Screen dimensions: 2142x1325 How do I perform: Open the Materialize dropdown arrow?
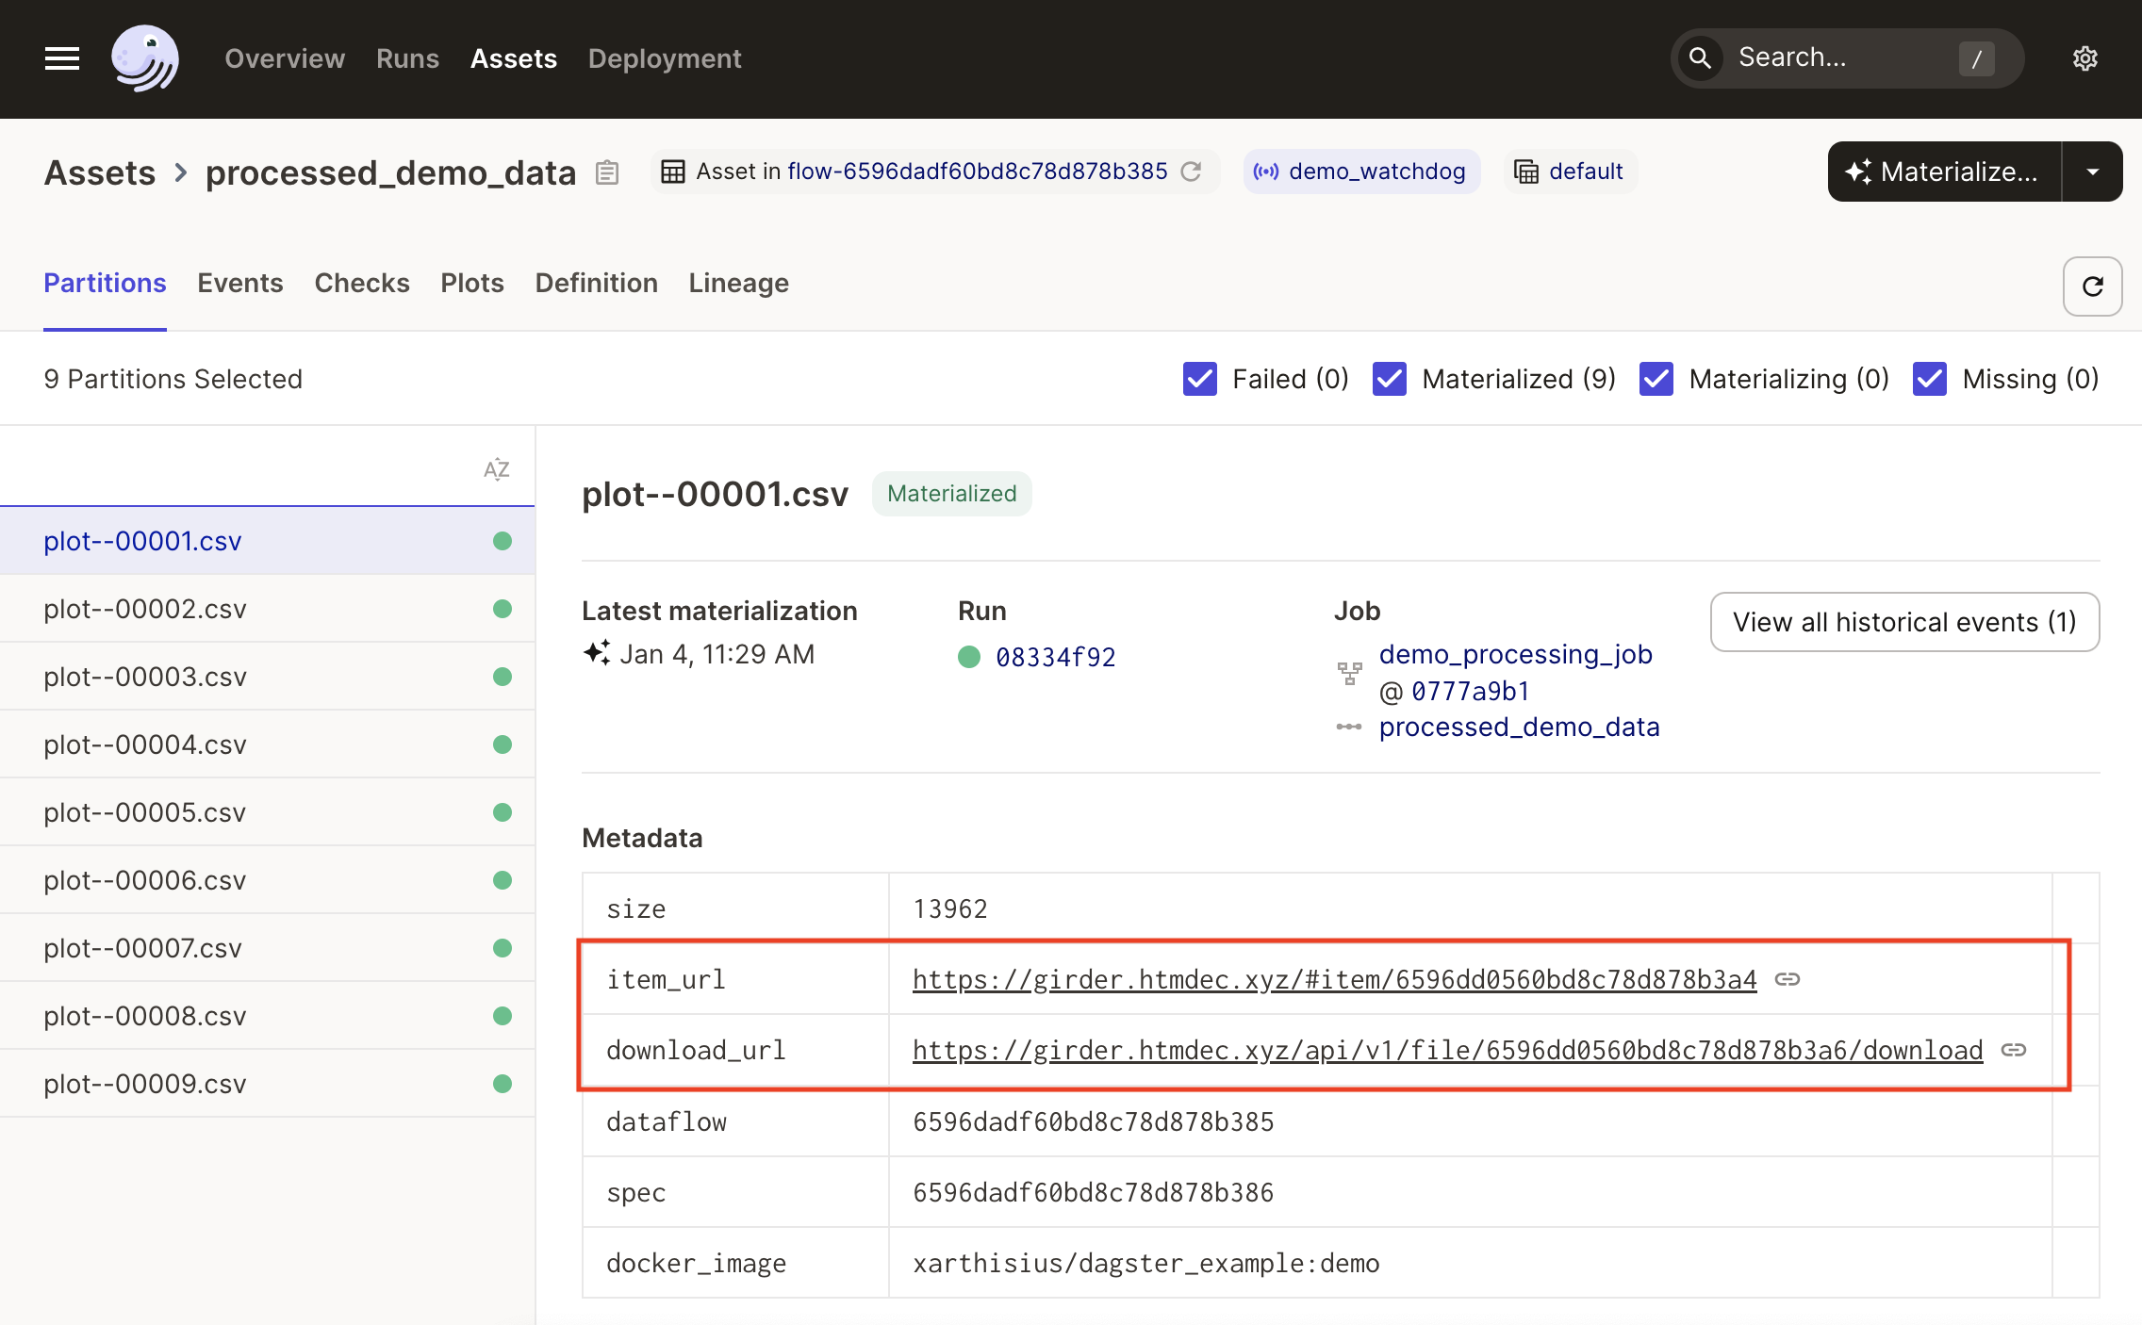click(x=2093, y=172)
